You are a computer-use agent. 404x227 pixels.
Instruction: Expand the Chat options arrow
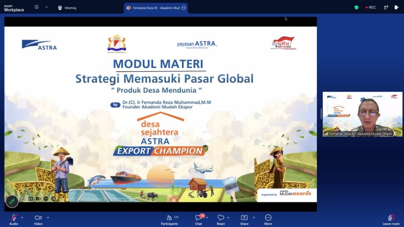click(207, 218)
